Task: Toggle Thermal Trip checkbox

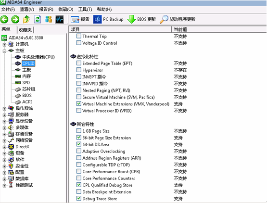Action: pos(79,36)
